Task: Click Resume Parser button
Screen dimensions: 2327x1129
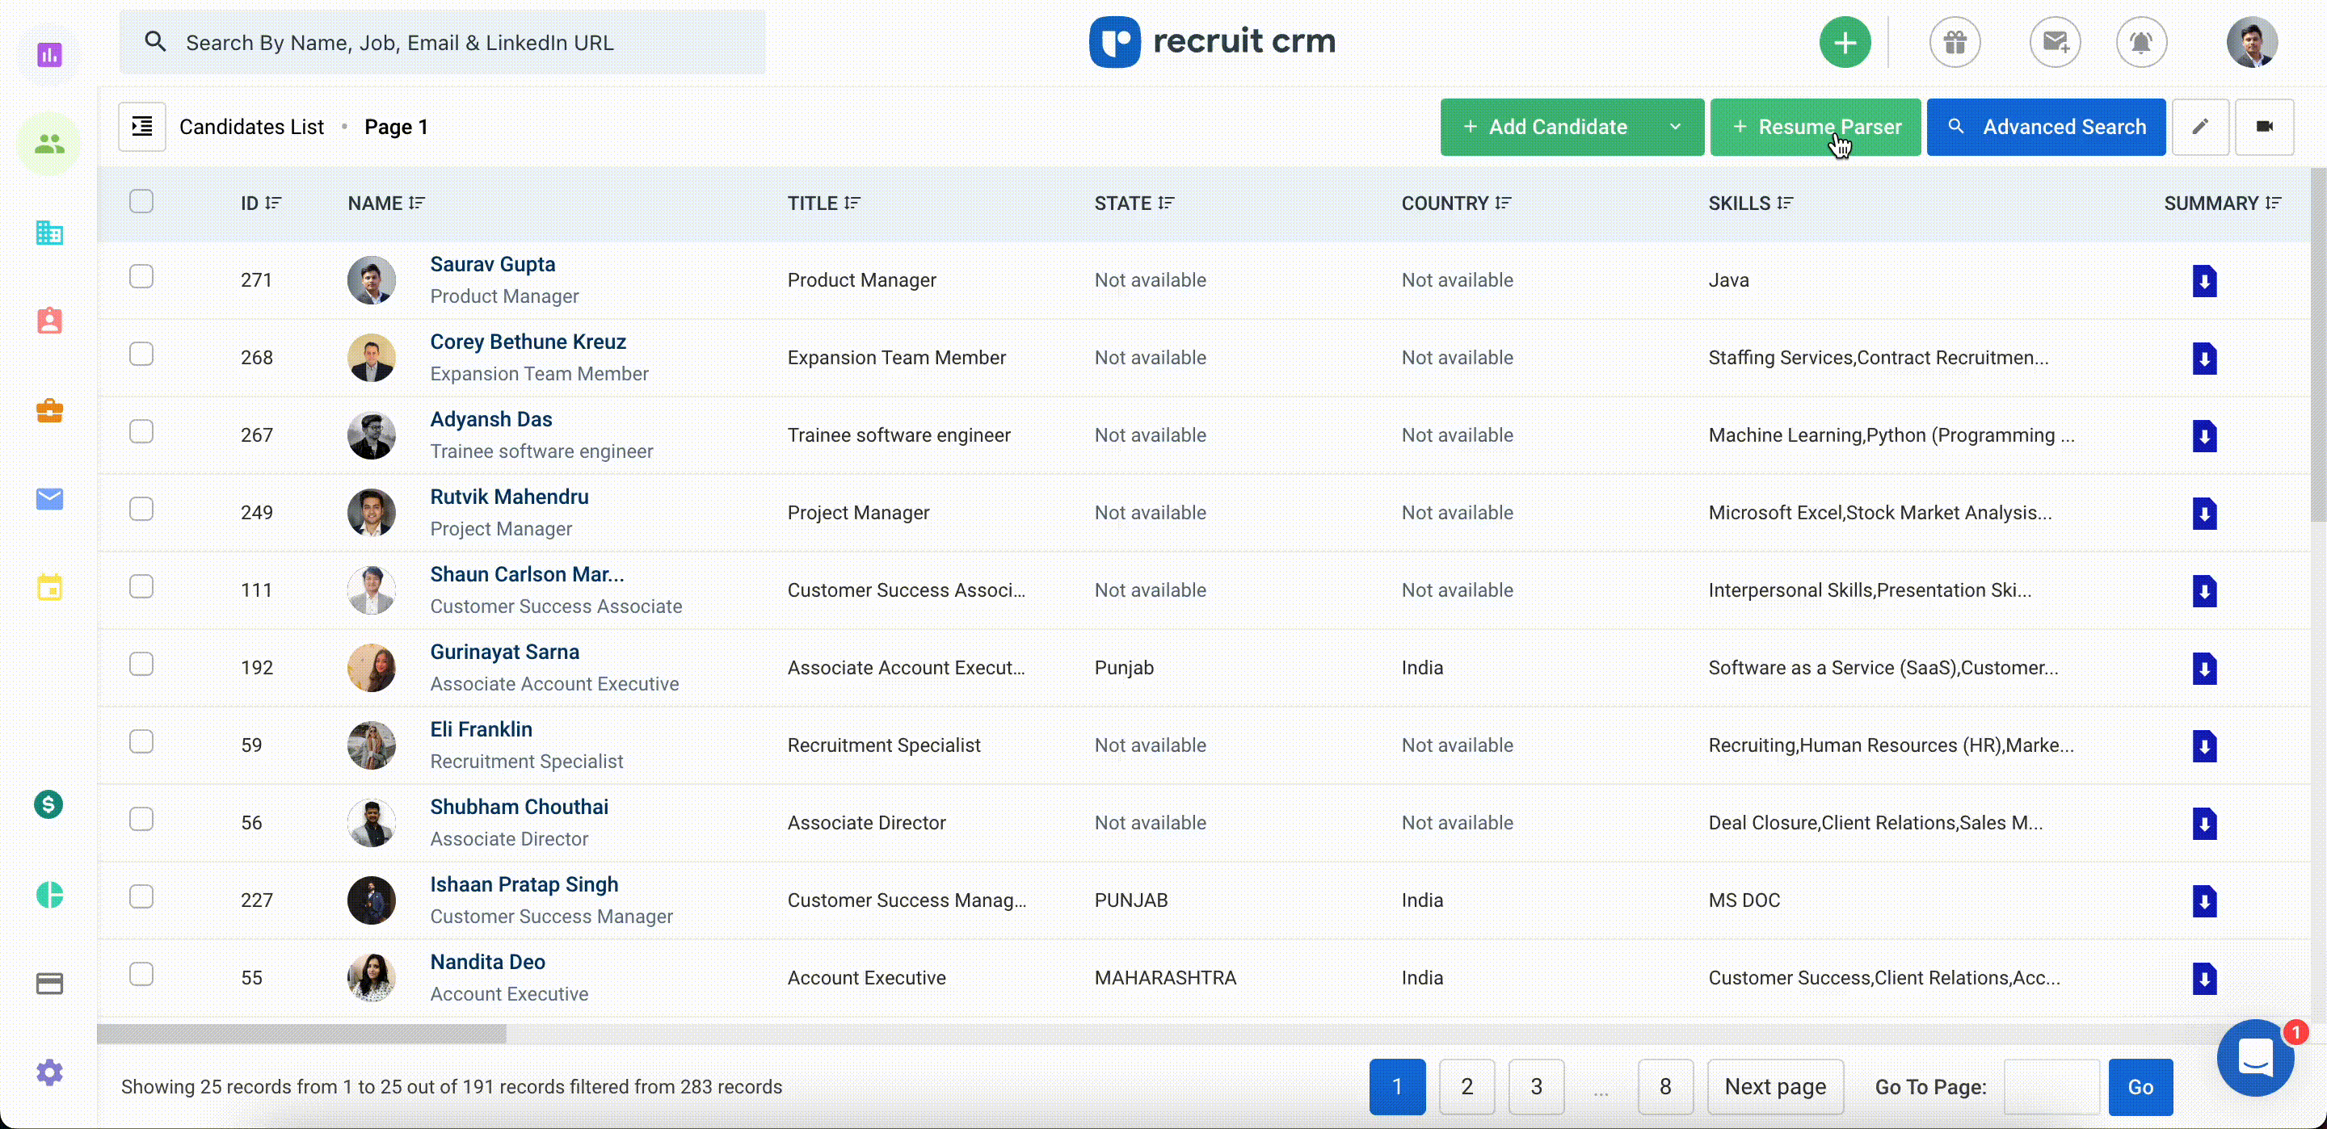Action: 1815,126
